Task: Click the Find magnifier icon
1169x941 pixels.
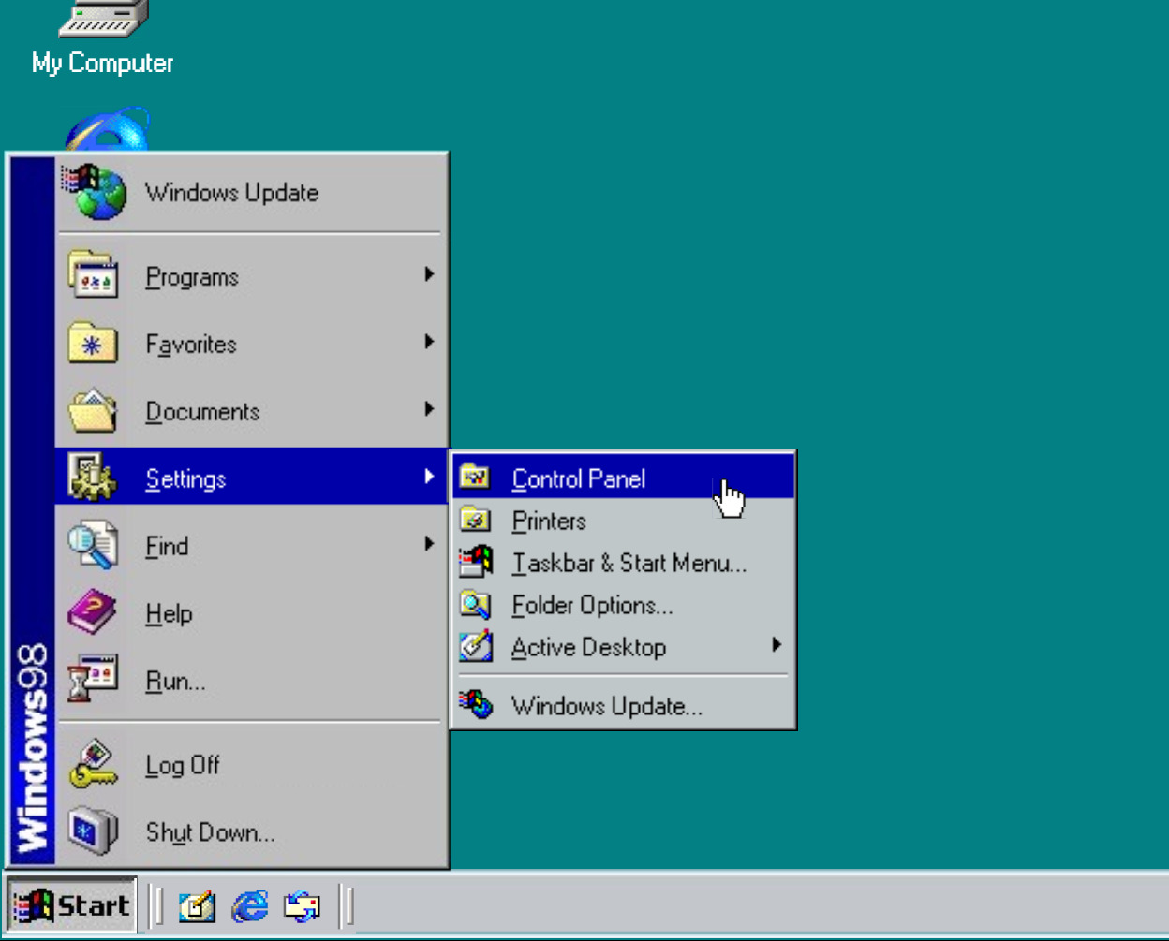Action: [x=93, y=545]
